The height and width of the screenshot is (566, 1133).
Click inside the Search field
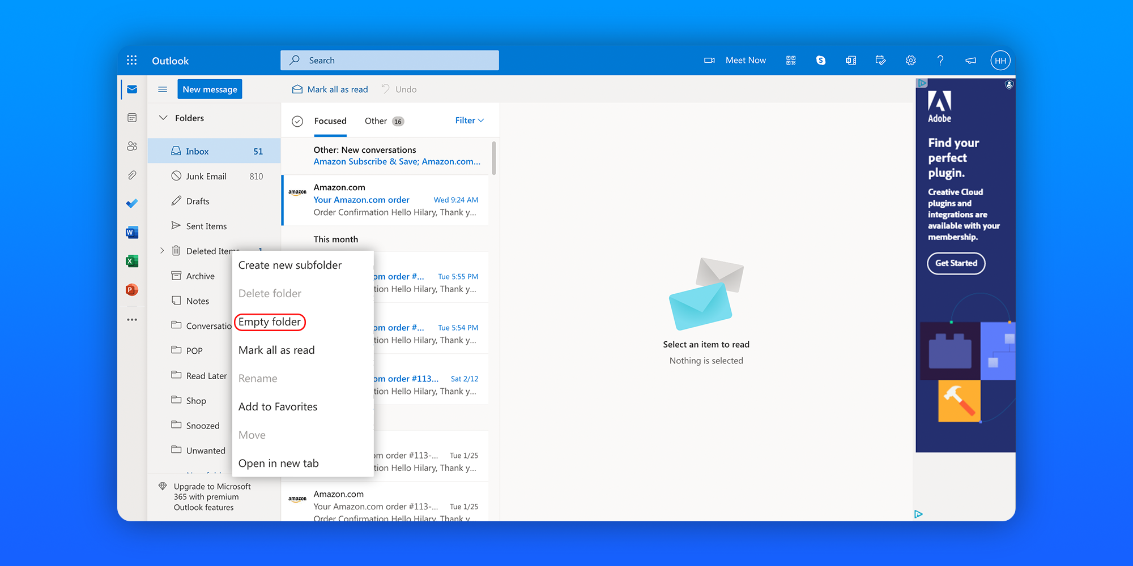coord(389,60)
